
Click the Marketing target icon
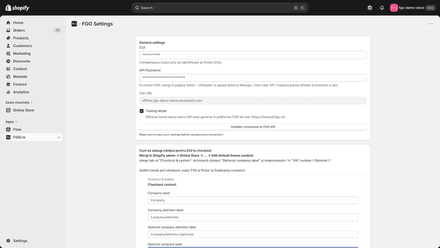click(x=8, y=53)
